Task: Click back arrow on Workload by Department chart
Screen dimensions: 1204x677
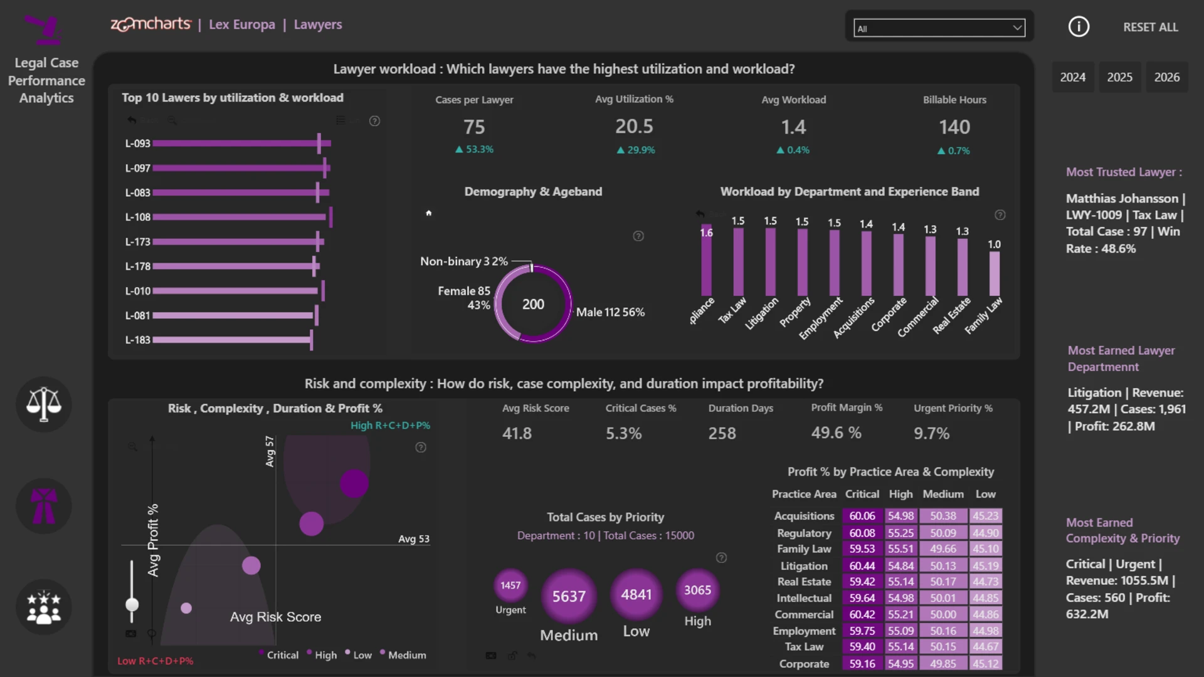Action: point(700,214)
